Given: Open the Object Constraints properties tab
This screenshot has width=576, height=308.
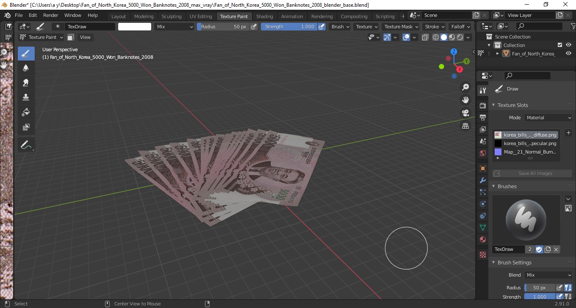Looking at the screenshot, I should coord(482,216).
